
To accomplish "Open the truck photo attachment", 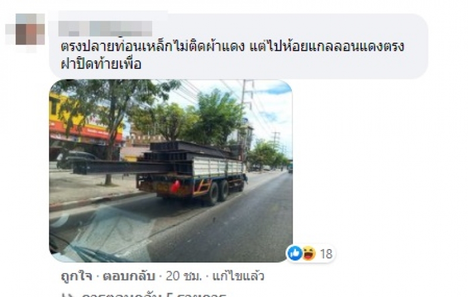I will (171, 171).
